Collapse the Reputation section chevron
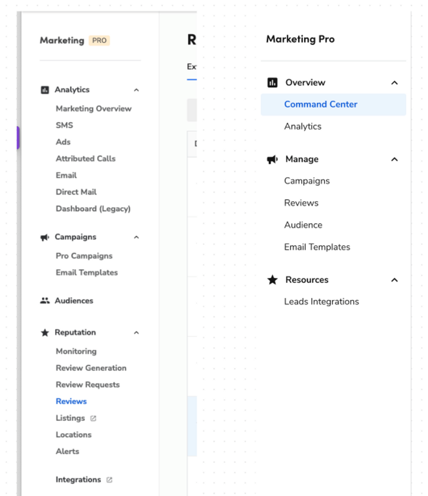Viewport: 428px width, 496px height. click(x=137, y=333)
